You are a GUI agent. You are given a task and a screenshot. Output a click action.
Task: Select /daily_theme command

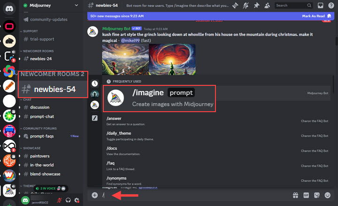click(216, 136)
